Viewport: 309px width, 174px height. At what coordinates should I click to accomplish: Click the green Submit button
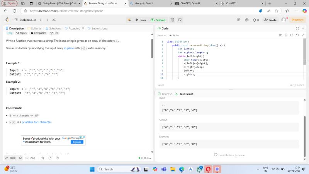coord(158,20)
